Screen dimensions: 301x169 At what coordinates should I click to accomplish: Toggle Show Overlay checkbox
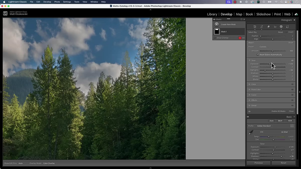[215, 38]
